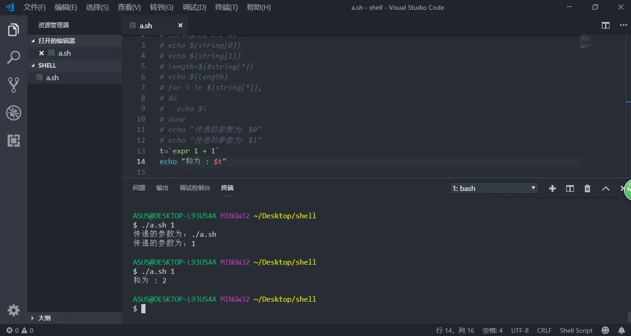This screenshot has width=631, height=336.
Task: Click comment '# do' on line 8
Action: point(168,98)
